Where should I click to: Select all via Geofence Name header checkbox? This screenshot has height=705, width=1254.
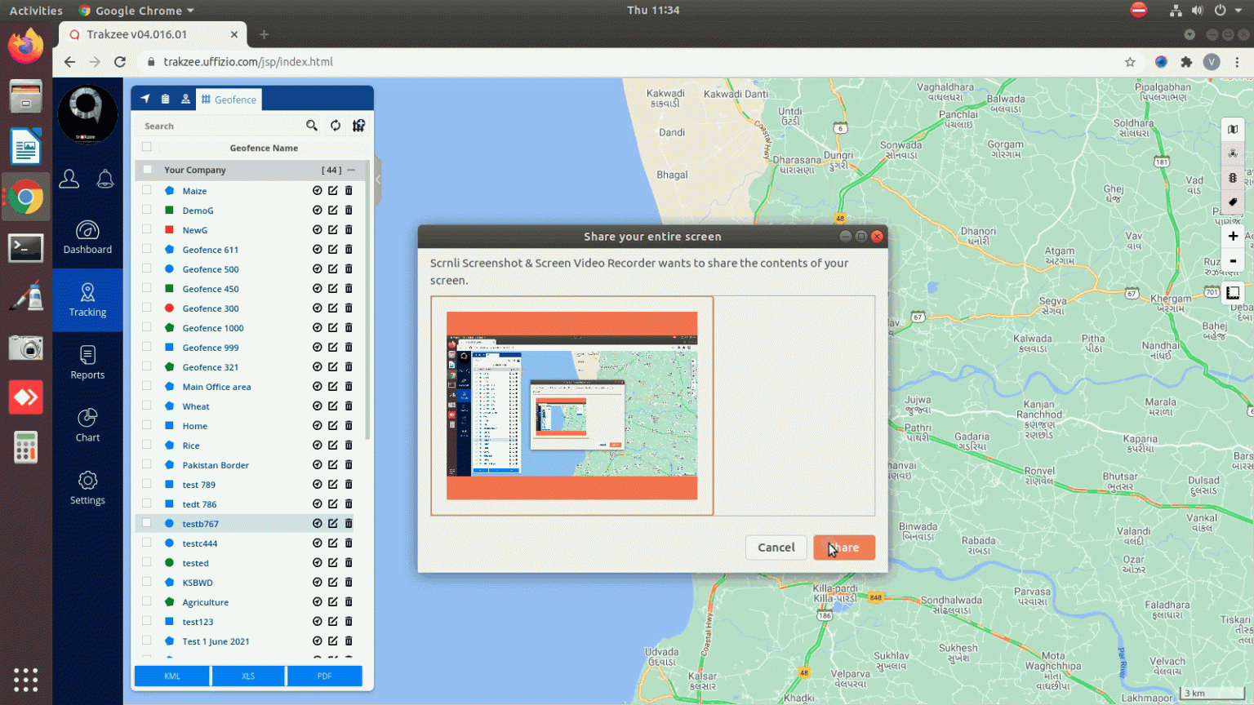pos(147,148)
